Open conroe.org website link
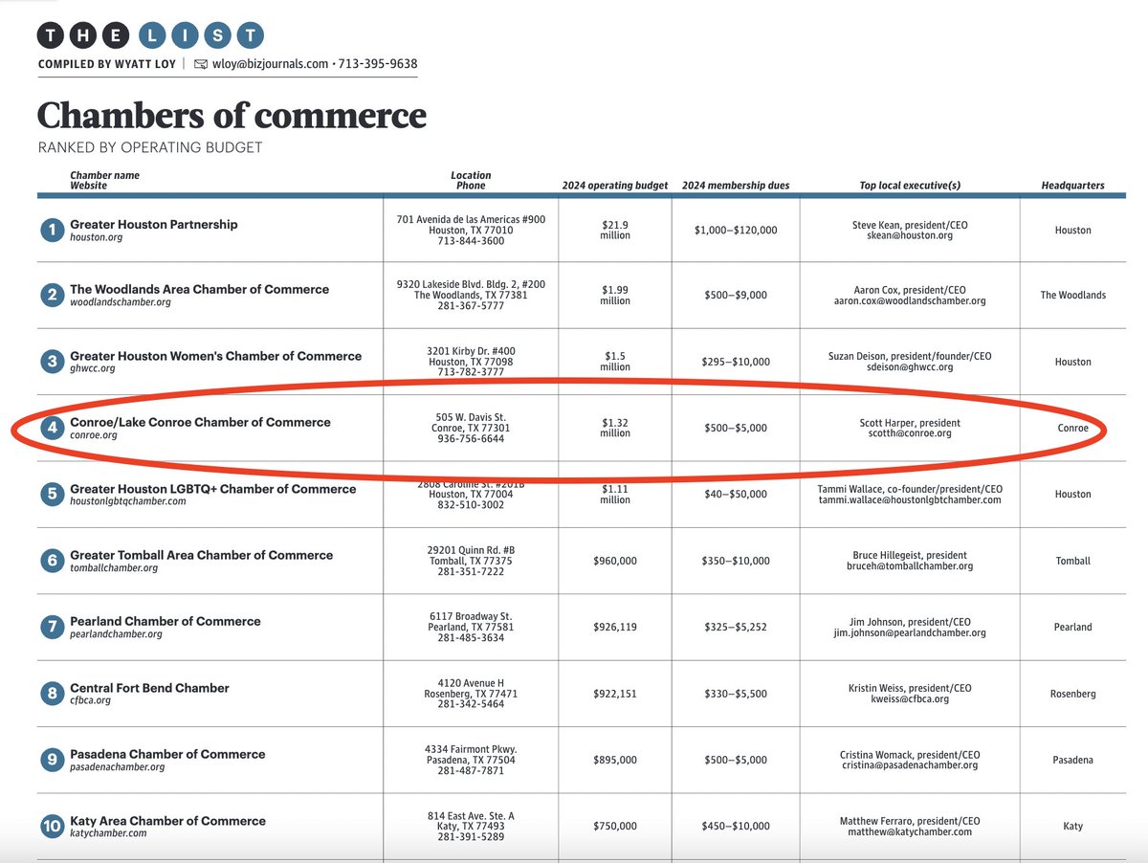 [93, 434]
